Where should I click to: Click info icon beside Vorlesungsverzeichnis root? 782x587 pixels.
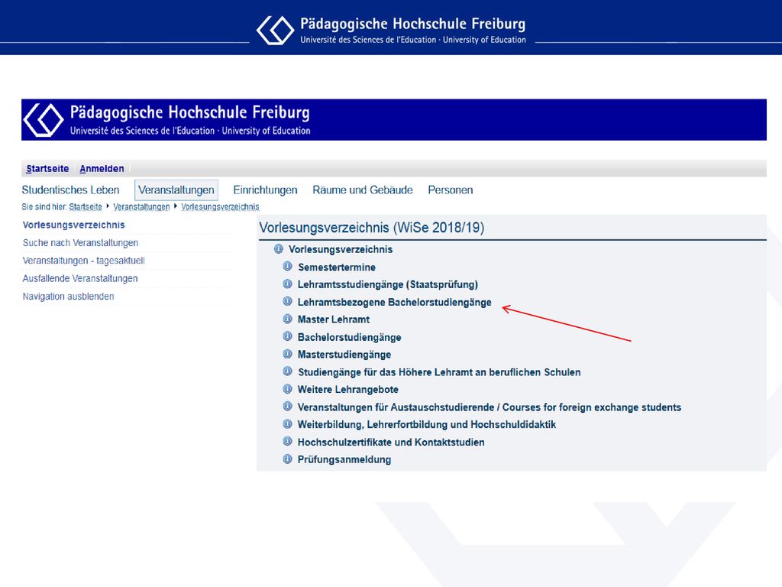[278, 248]
